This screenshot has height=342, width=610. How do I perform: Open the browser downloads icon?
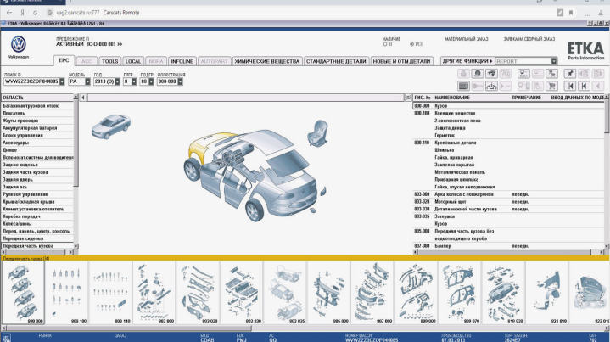coord(601,13)
